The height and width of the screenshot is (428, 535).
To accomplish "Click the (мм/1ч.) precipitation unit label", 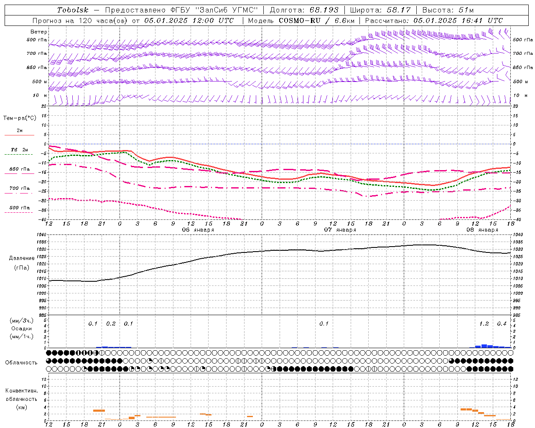I will point(22,336).
